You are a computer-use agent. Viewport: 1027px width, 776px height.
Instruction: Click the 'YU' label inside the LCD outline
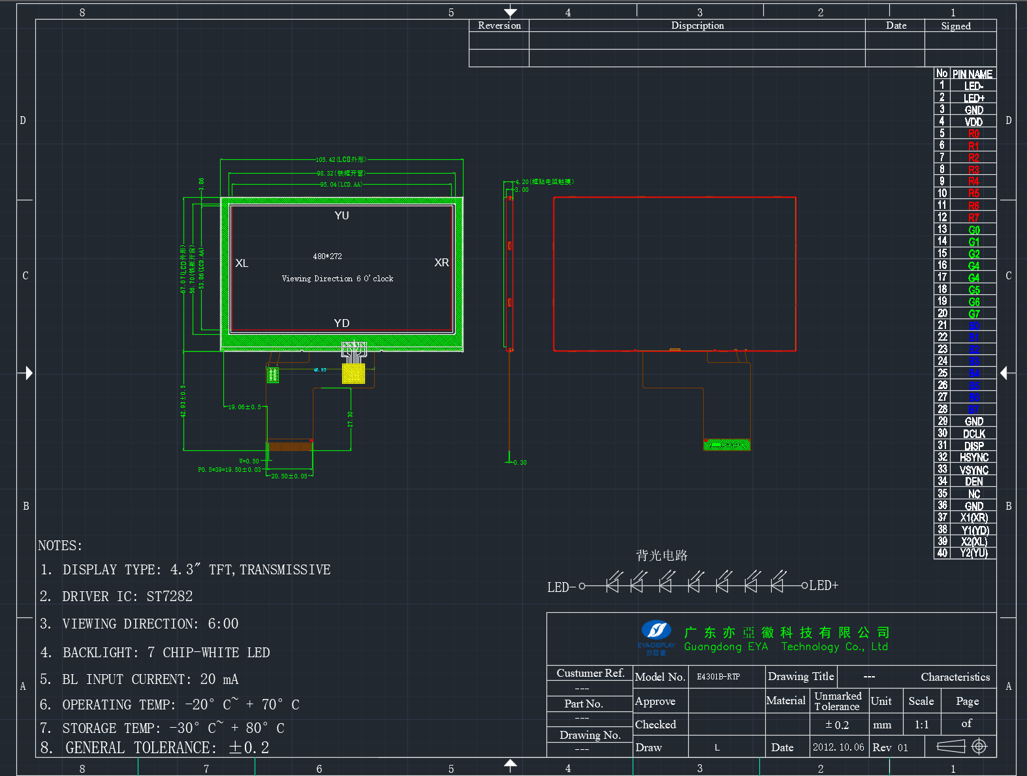tap(341, 215)
